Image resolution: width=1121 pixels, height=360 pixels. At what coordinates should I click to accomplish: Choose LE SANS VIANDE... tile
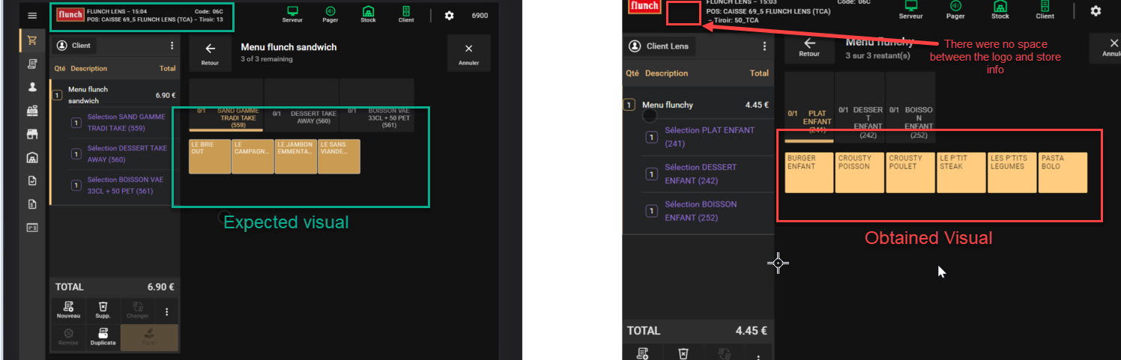339,156
